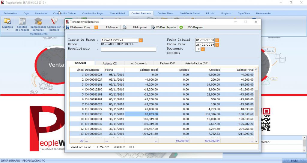Click the transactions table vertical scrollbar thumb
Image resolution: width=307 pixels, height=163 pixels.
(x=256, y=103)
